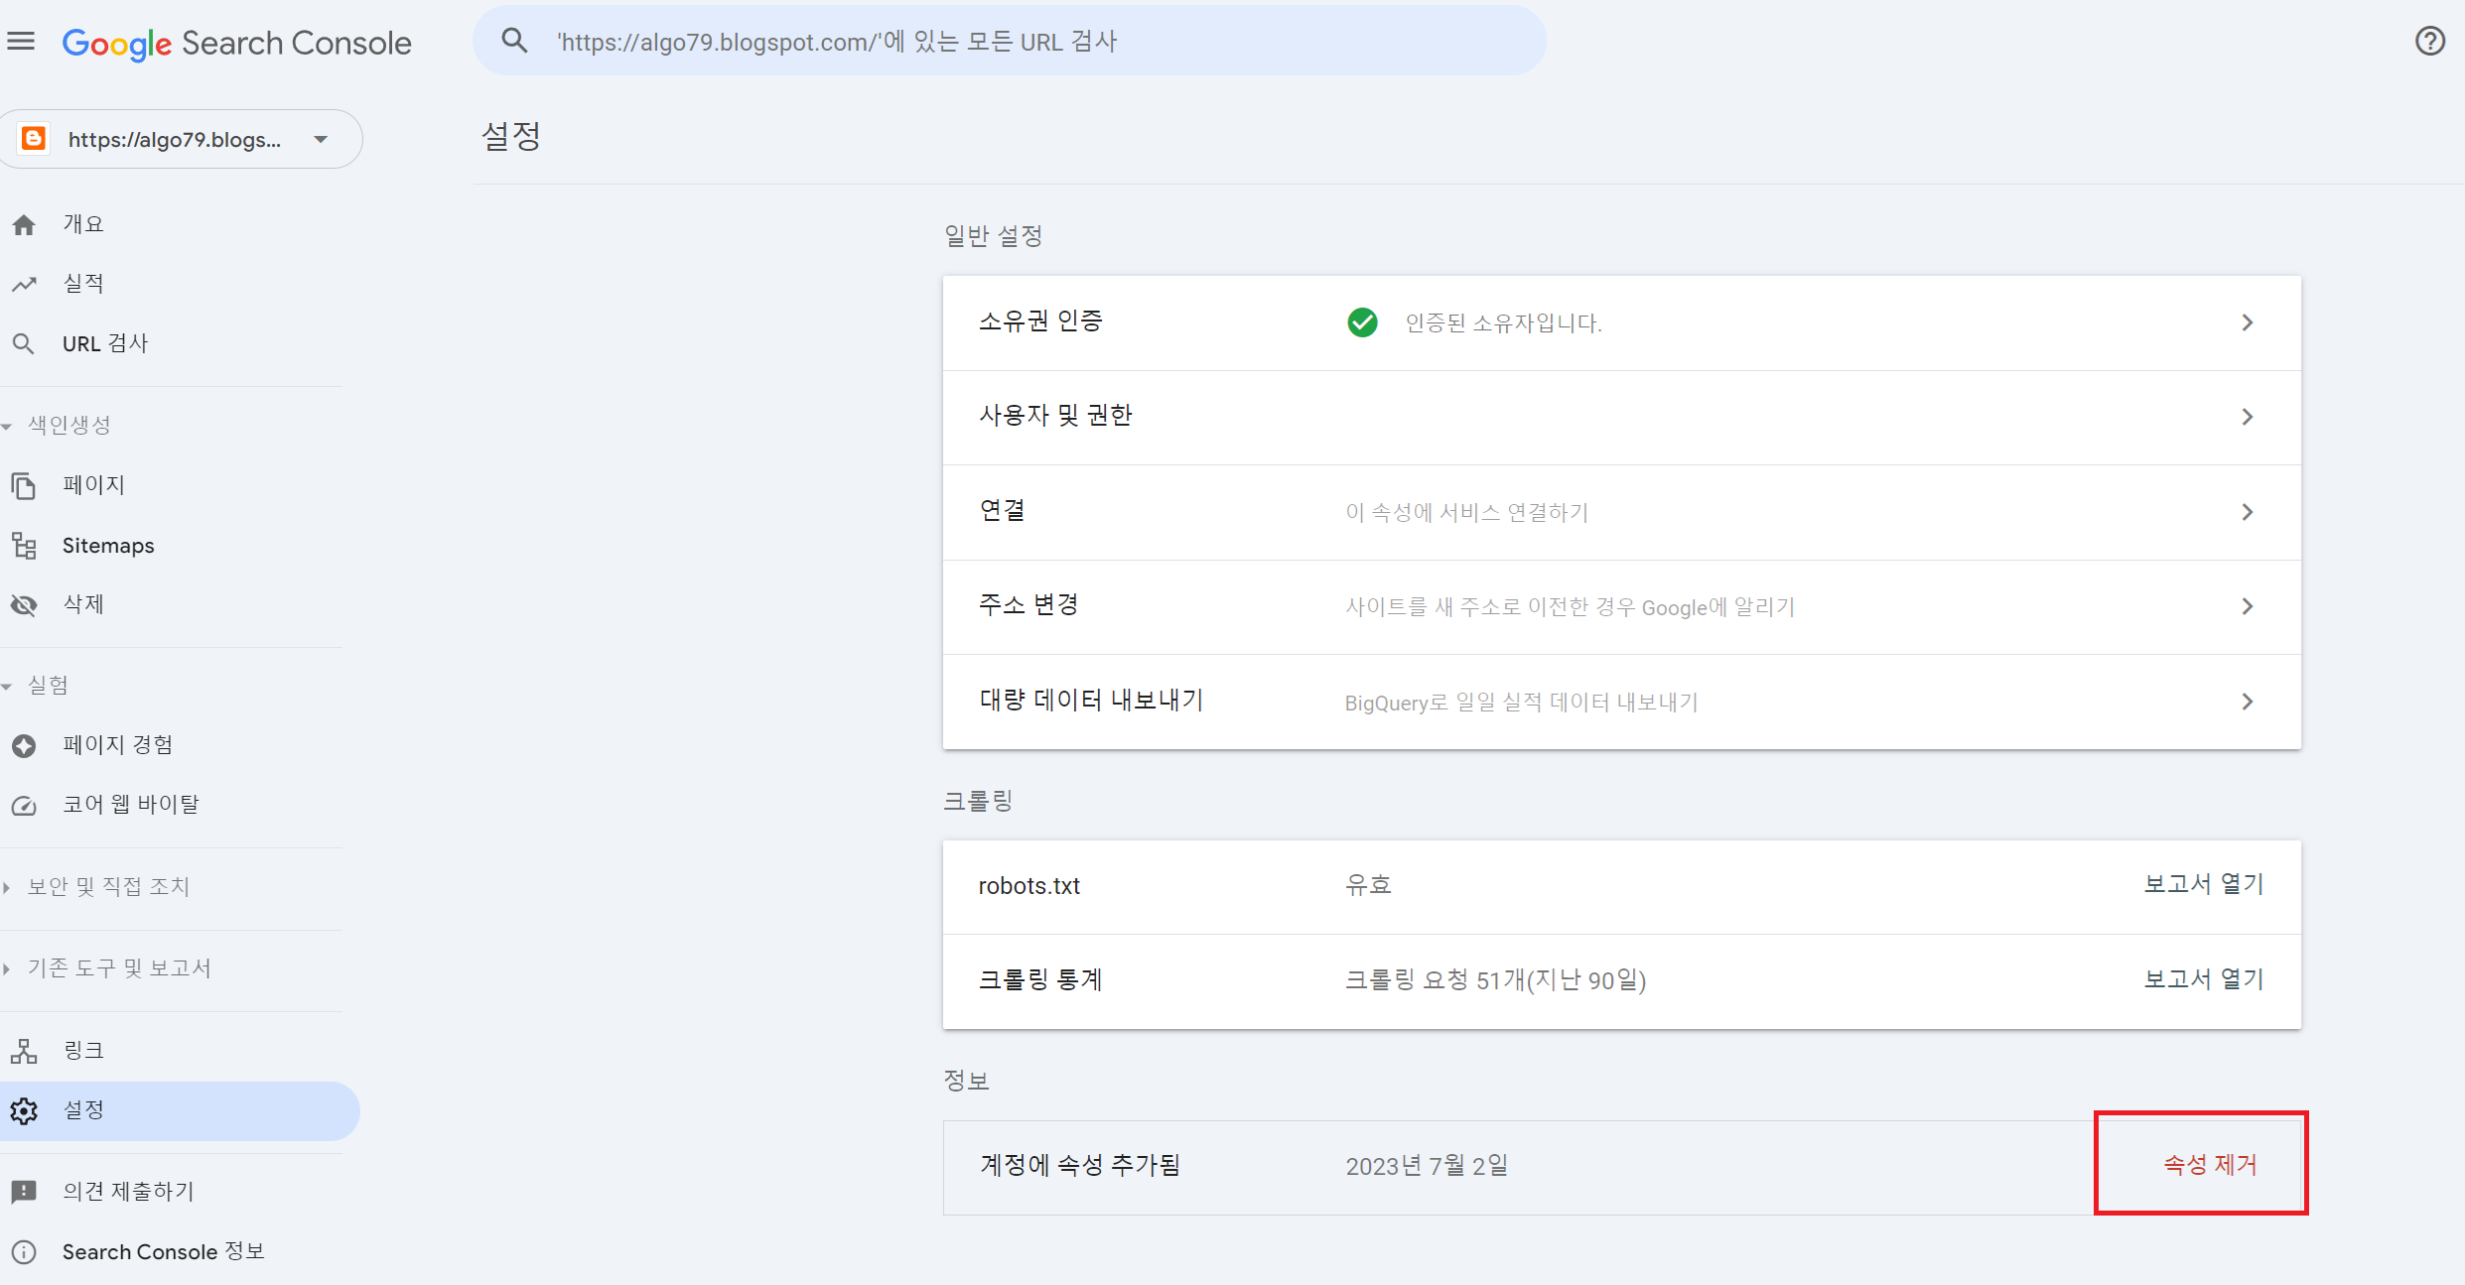Select 설정 in the sidebar
This screenshot has height=1285, width=2465.
(x=83, y=1110)
